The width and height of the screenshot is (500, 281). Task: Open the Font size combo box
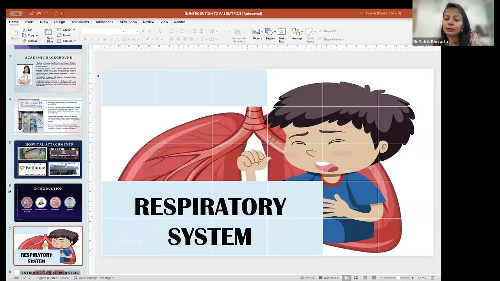(133, 31)
